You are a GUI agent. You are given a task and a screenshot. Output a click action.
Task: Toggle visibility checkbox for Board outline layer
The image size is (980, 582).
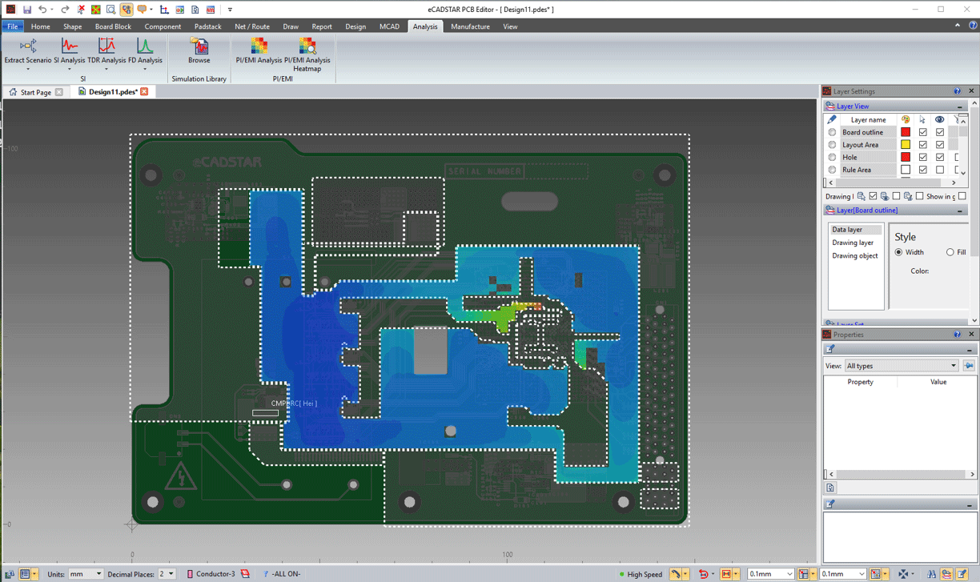(x=940, y=132)
